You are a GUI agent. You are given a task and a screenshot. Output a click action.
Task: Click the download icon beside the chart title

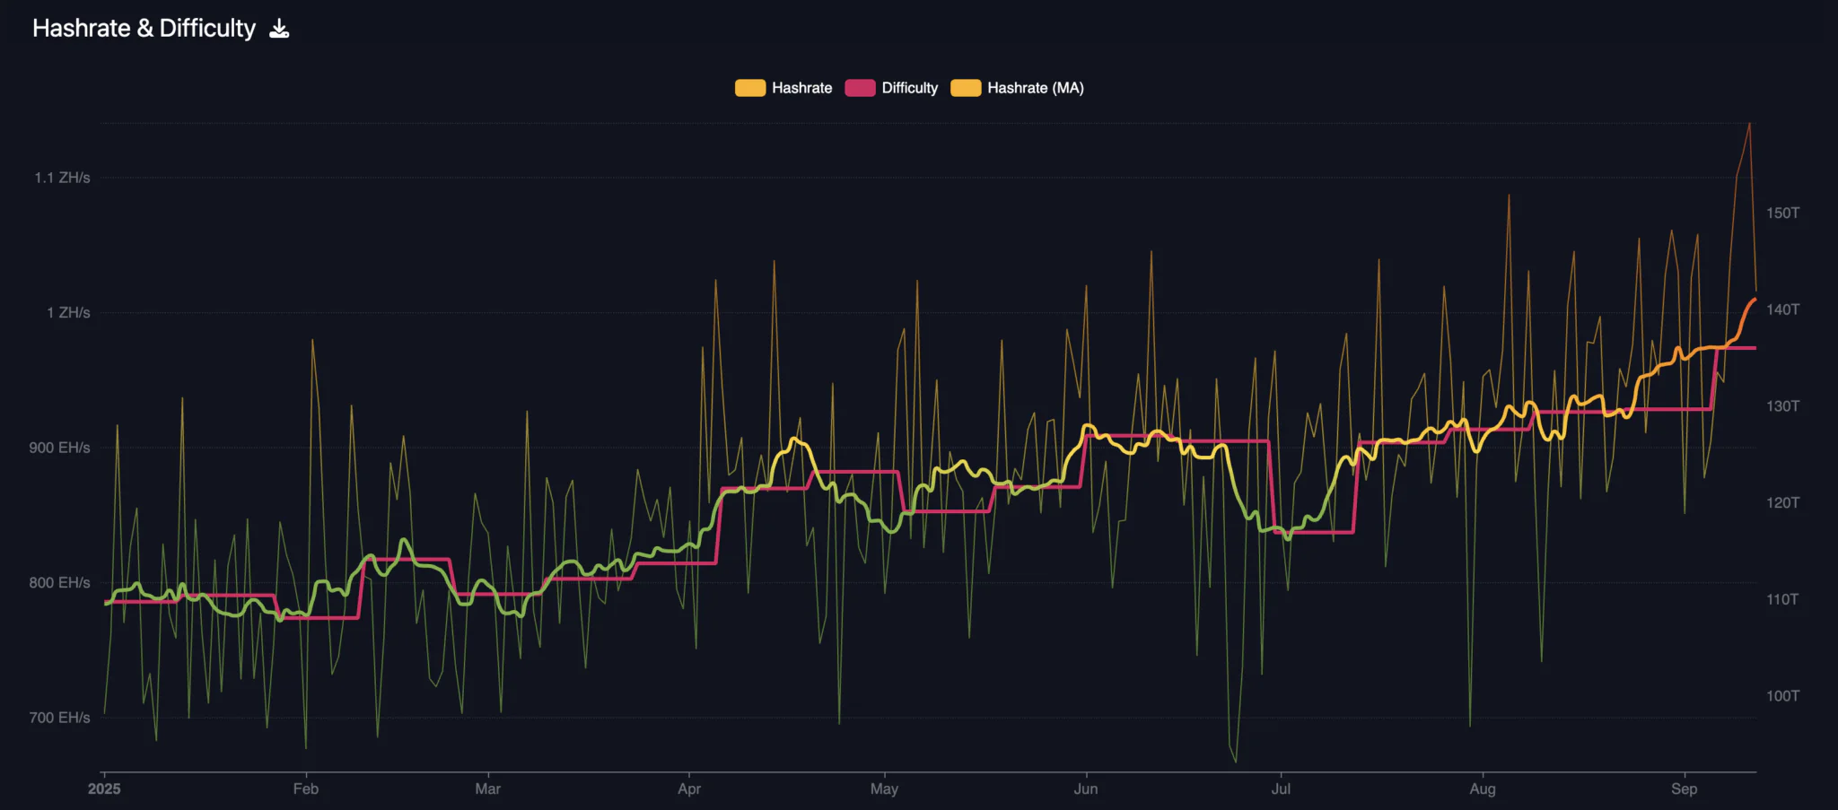pyautogui.click(x=279, y=29)
